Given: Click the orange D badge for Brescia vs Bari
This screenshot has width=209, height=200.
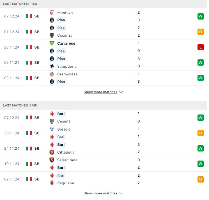Looking at the screenshot, I should pos(201,133).
